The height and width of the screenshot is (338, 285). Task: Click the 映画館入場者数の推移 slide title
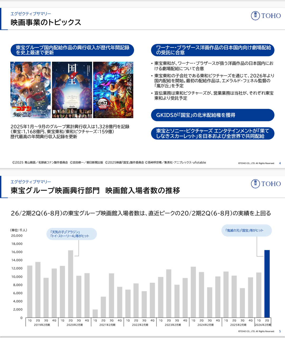pyautogui.click(x=143, y=190)
